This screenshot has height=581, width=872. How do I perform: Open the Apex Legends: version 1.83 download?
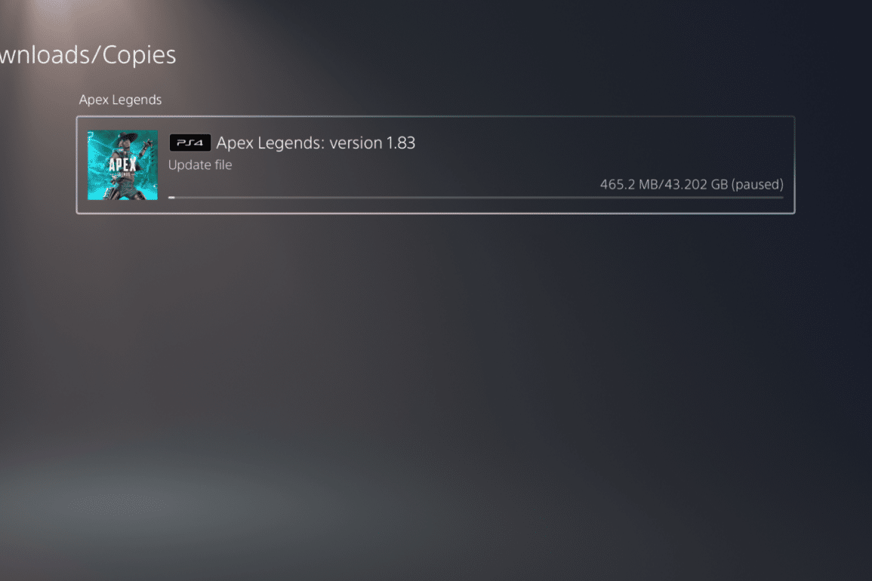click(x=436, y=164)
